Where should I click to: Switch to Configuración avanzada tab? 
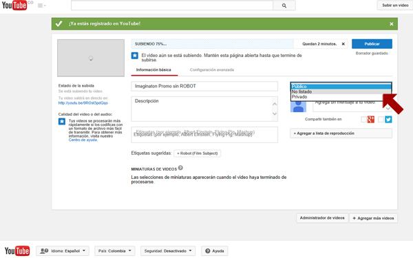pos(212,69)
